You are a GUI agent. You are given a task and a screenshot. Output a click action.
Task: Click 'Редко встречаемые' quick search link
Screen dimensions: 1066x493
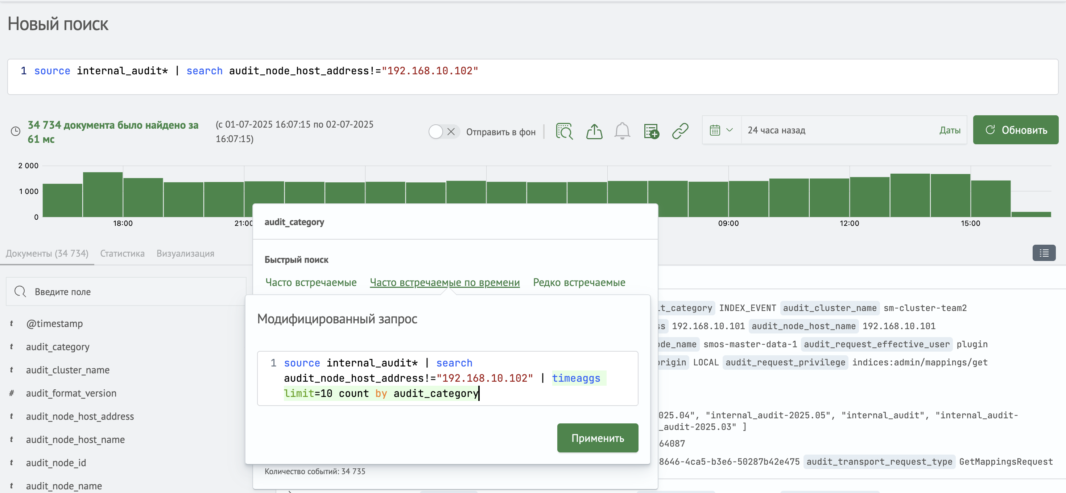[x=579, y=282]
